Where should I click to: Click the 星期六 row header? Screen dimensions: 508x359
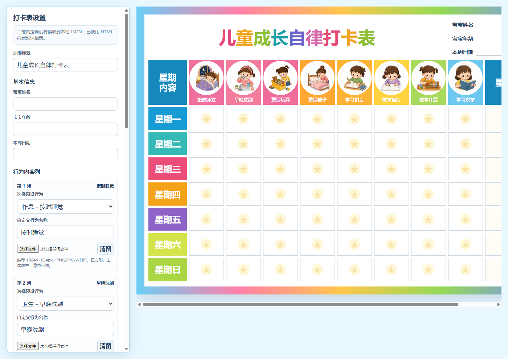[x=168, y=244]
